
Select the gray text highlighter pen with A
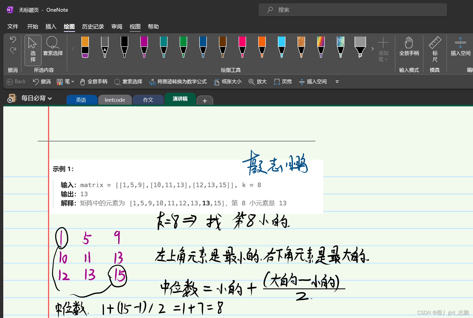[105, 47]
